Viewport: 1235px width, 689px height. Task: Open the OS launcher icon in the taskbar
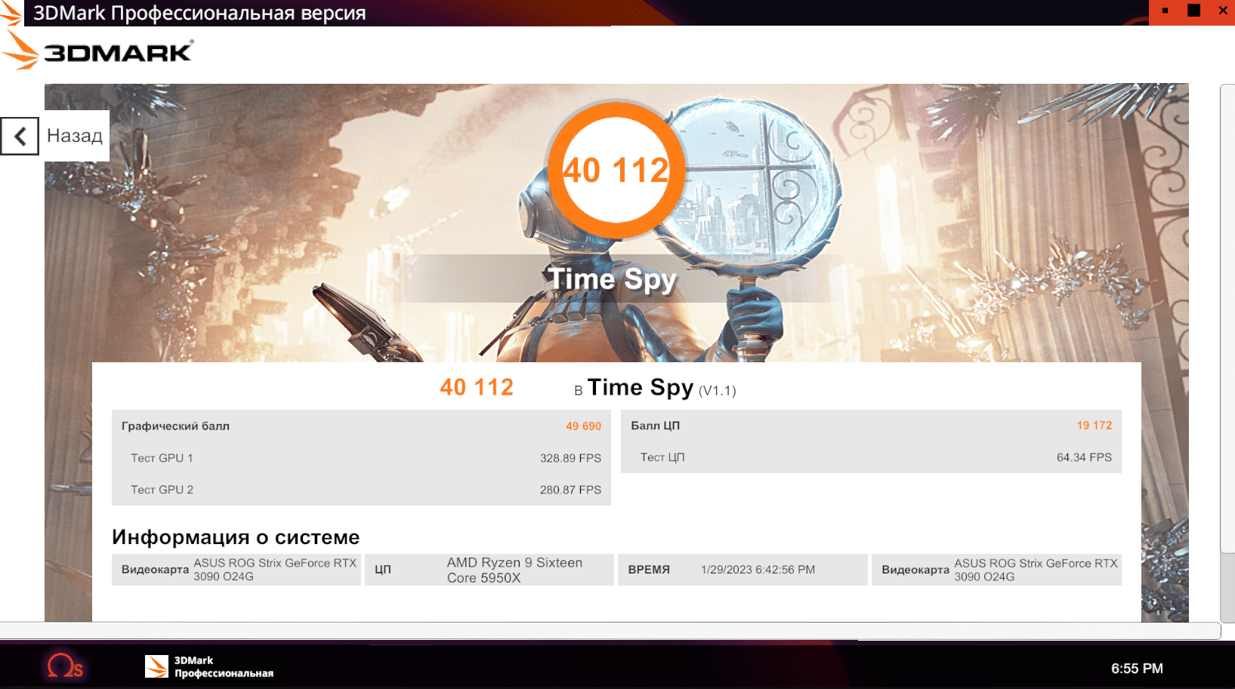tap(65, 666)
